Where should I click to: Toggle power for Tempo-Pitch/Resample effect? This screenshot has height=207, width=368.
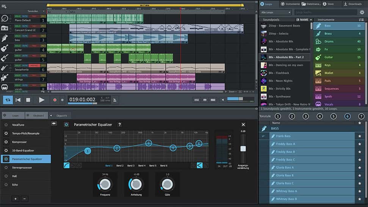coord(6,133)
